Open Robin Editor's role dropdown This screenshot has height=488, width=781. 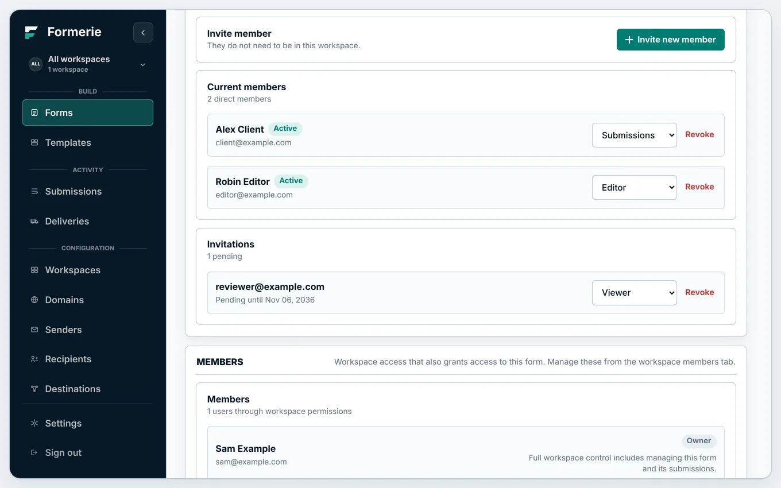[634, 188]
